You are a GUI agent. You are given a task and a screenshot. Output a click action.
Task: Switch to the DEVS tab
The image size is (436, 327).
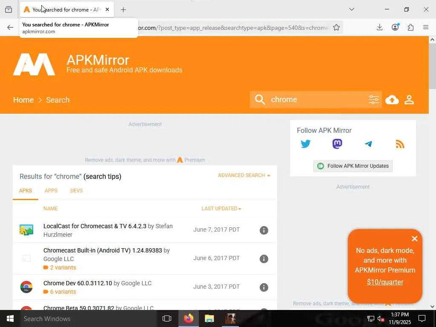pyautogui.click(x=77, y=191)
